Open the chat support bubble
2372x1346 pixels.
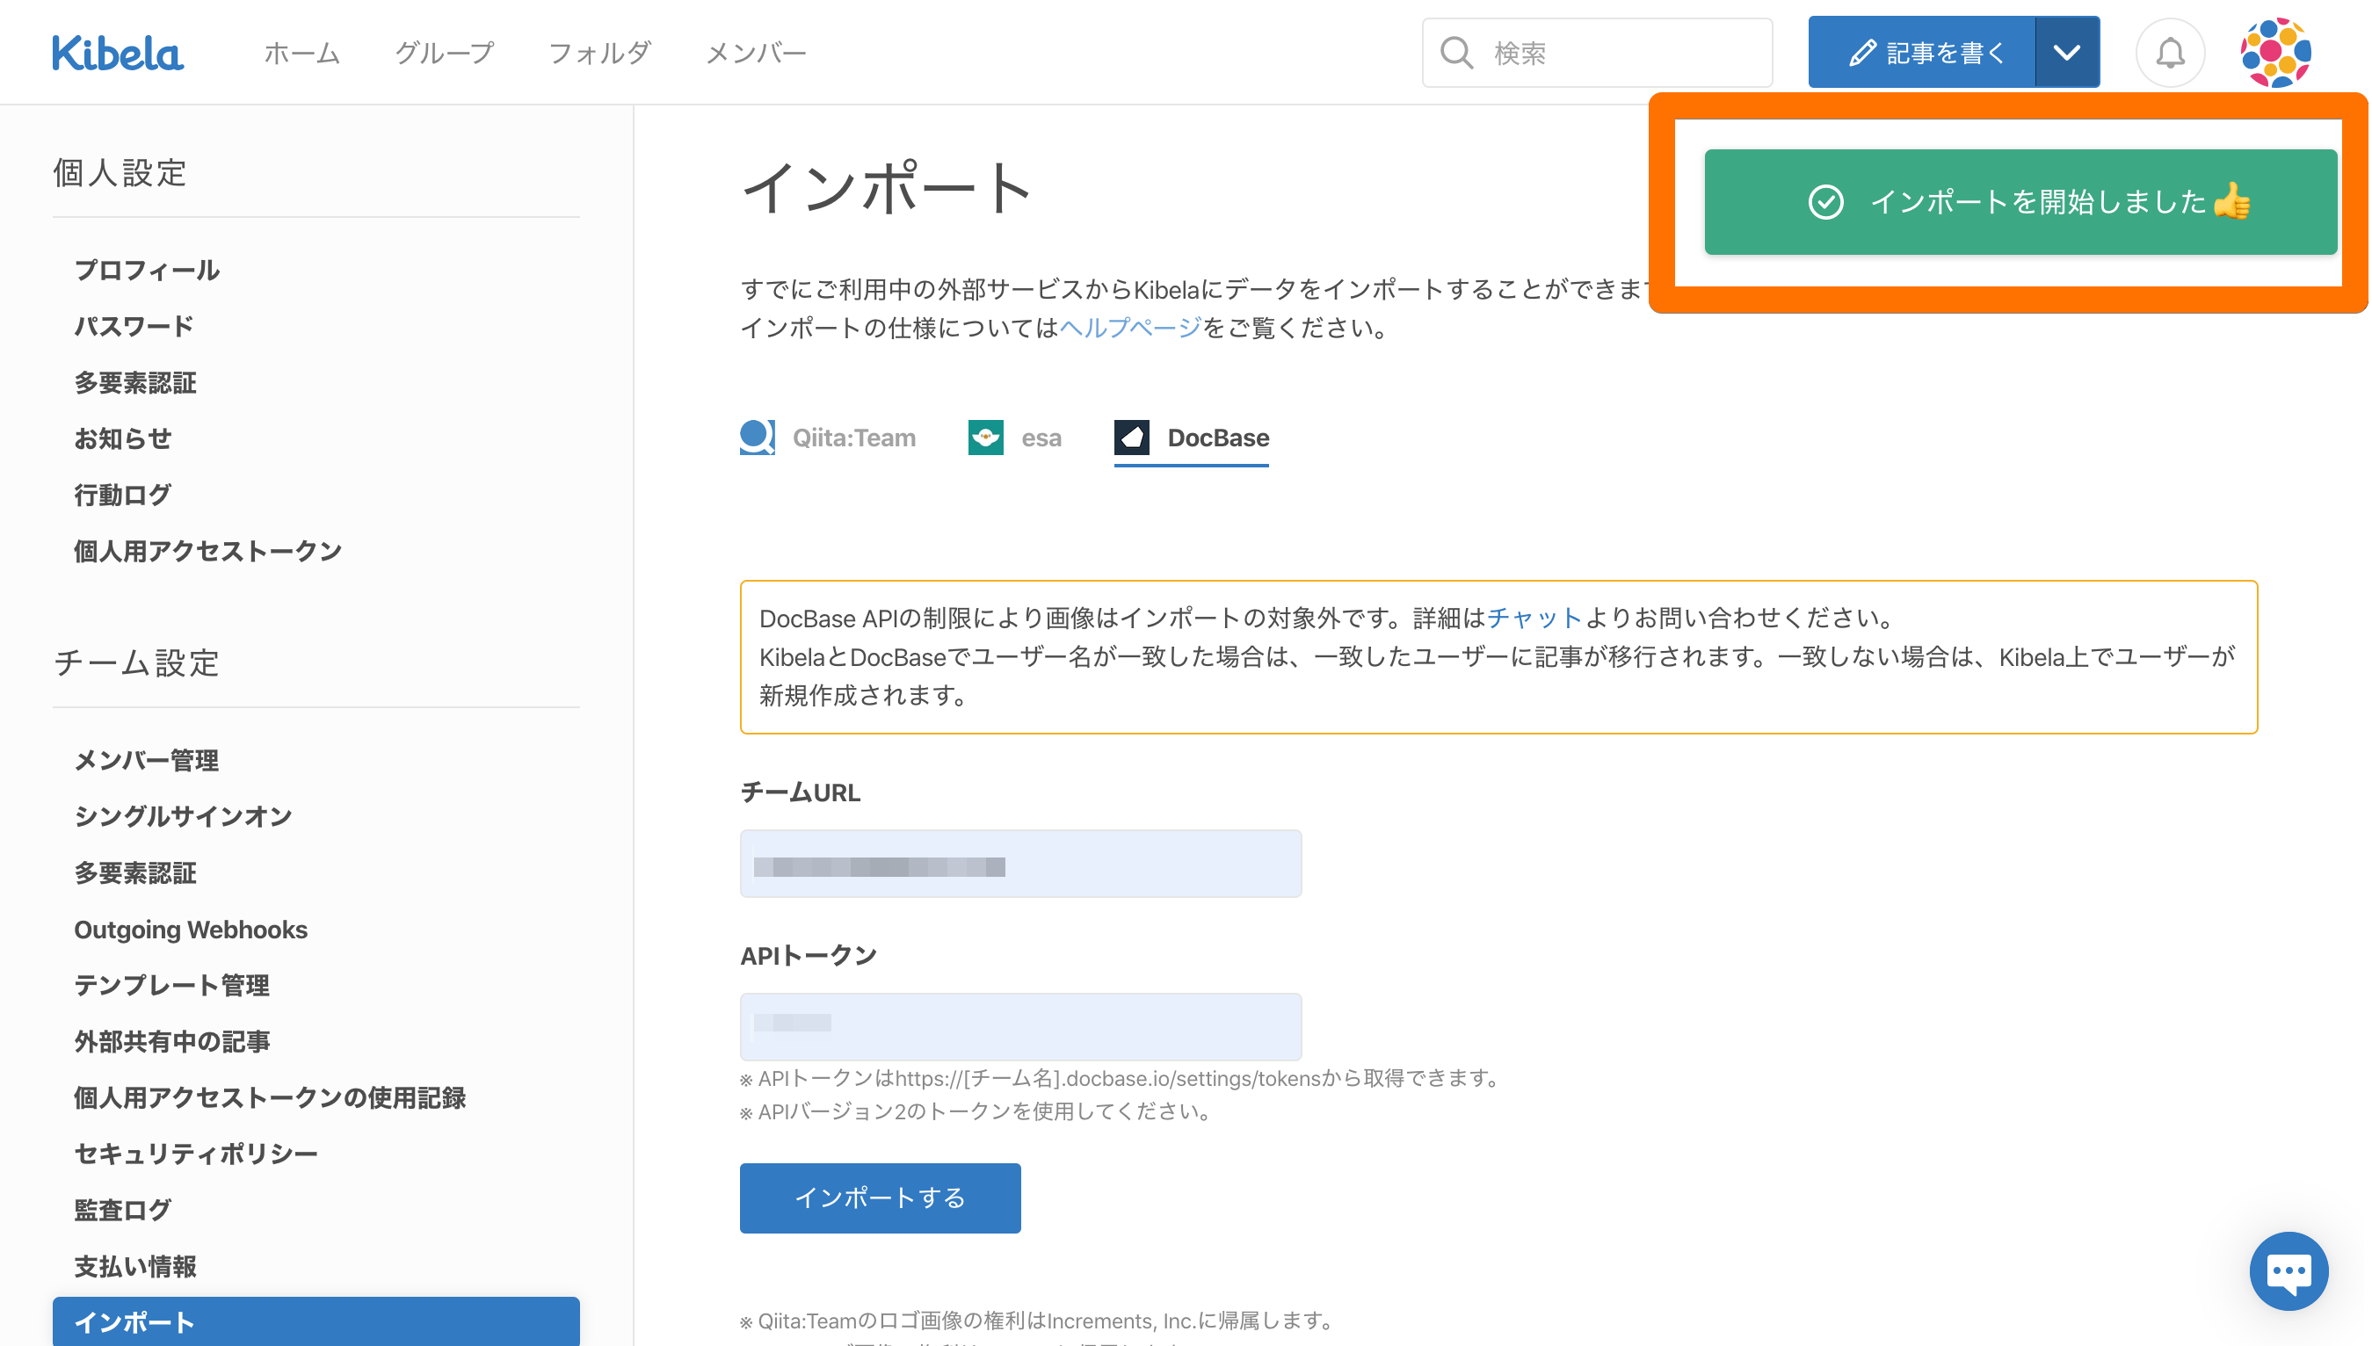pos(2288,1270)
